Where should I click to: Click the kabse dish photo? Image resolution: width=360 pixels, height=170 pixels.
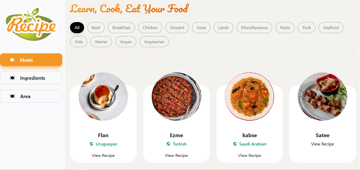(x=250, y=96)
